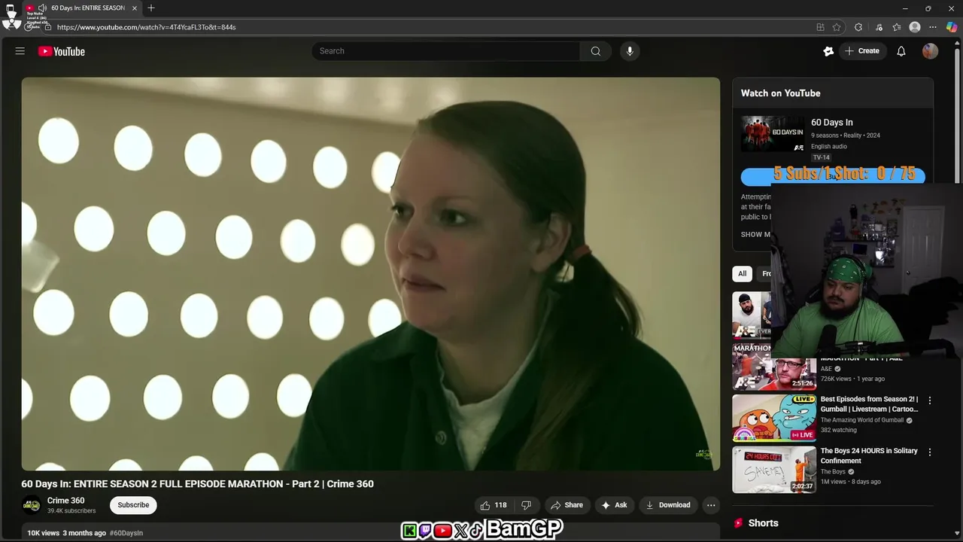Screen dimensions: 963x542
Task: Expand SHOW MORE in the description
Action: coord(756,234)
